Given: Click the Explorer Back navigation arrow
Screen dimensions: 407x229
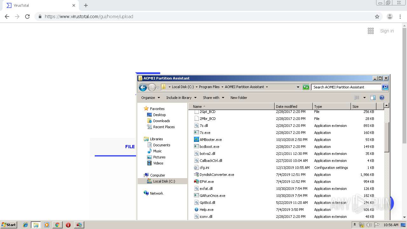Looking at the screenshot, I should point(143,87).
